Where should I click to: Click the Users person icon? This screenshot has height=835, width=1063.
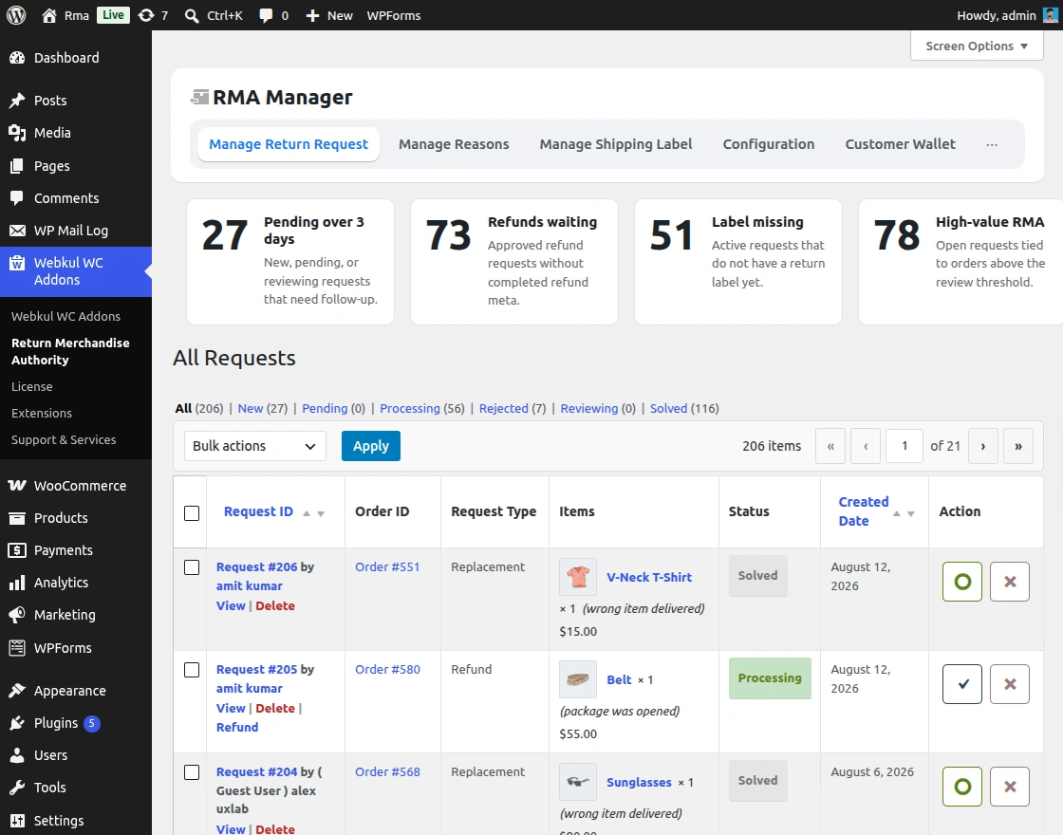17,755
